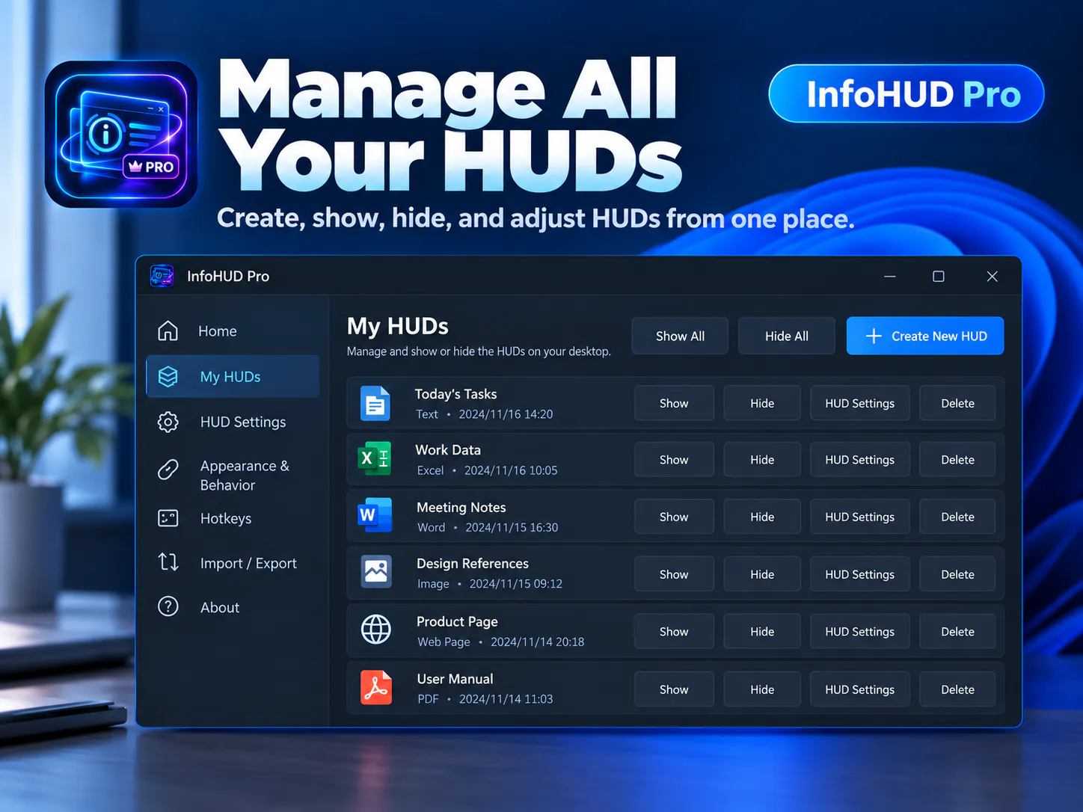Hide the Product Page HUD
The width and height of the screenshot is (1083, 812).
click(x=762, y=632)
